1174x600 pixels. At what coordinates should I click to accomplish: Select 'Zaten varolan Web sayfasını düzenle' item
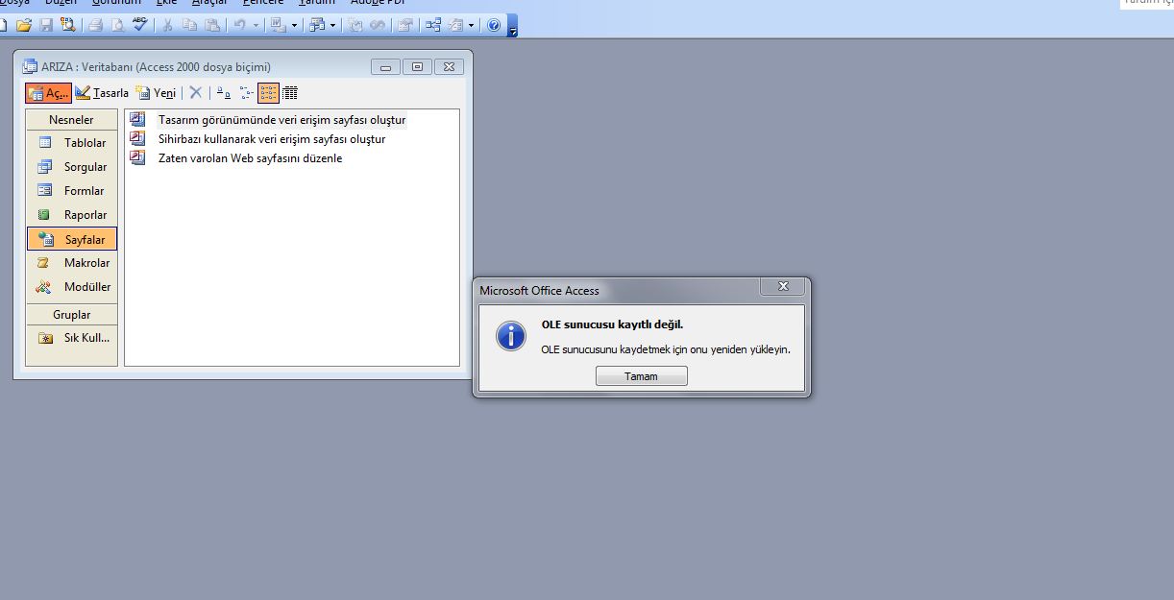250,158
